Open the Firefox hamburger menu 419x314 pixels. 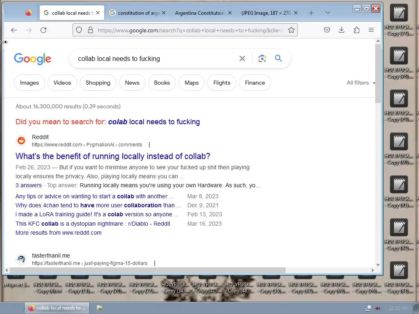(x=371, y=30)
